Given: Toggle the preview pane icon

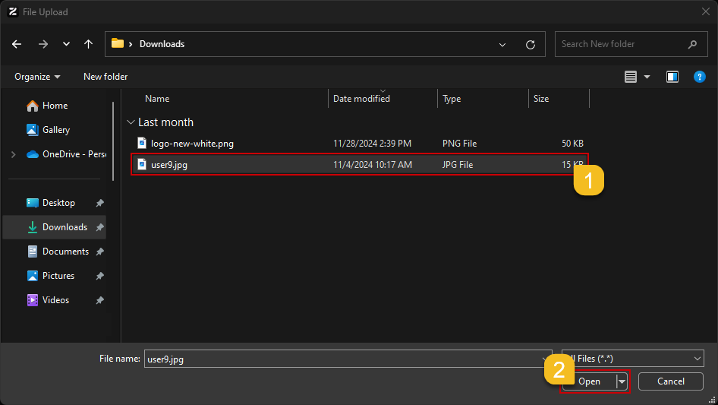Looking at the screenshot, I should pyautogui.click(x=672, y=77).
